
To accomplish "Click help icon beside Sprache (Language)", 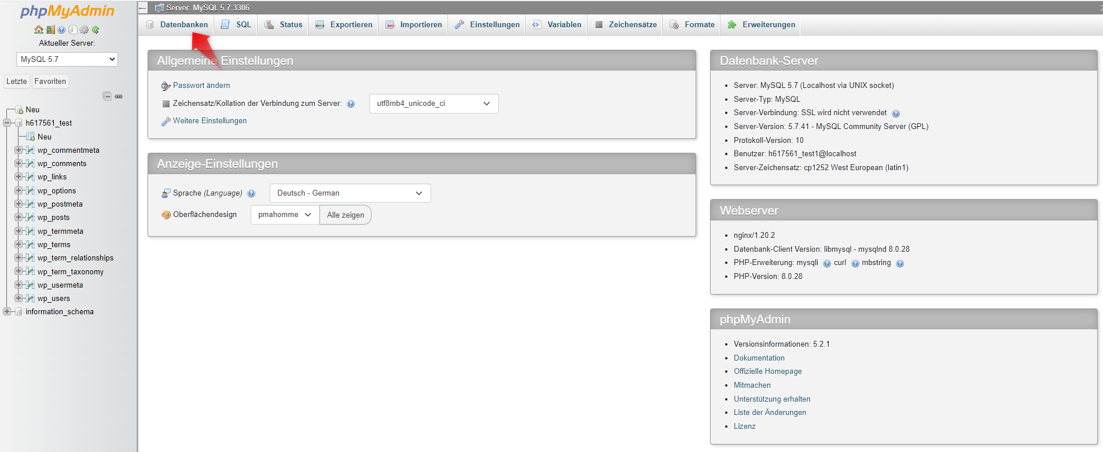I will 251,194.
